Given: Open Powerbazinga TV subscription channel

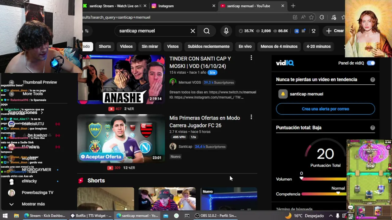Looking at the screenshot, I should point(37,193).
